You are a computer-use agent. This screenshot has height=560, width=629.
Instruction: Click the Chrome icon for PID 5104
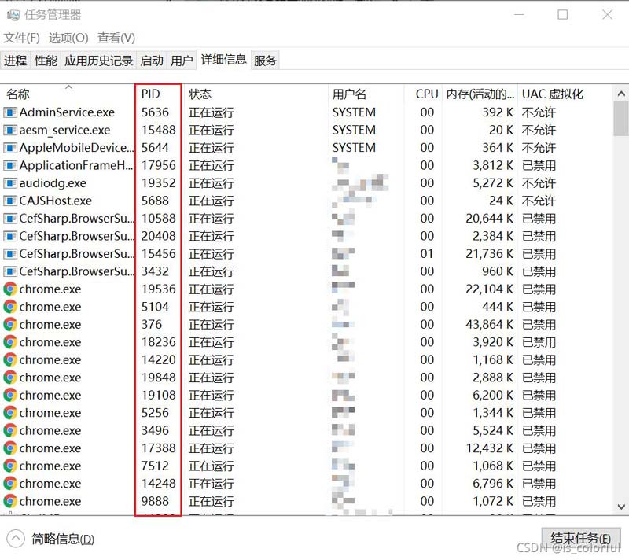pyautogui.click(x=10, y=307)
